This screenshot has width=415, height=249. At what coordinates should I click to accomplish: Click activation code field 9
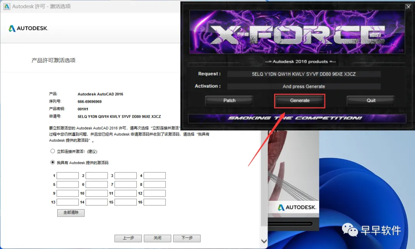click(x=68, y=193)
